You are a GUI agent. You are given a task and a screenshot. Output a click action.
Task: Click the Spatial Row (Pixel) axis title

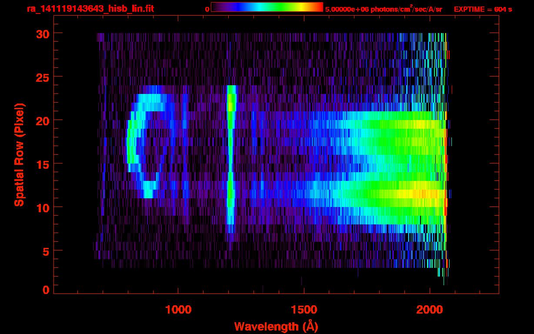point(19,154)
